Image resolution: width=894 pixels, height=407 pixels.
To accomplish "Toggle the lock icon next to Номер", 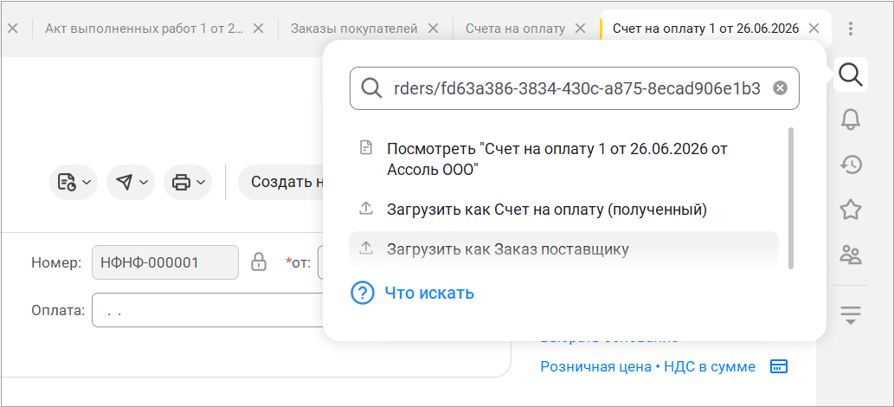I will click(x=259, y=262).
